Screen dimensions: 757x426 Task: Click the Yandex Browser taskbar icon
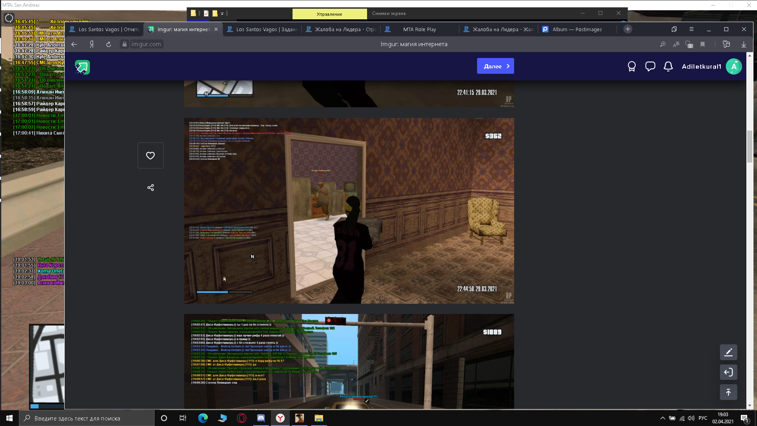tap(280, 418)
